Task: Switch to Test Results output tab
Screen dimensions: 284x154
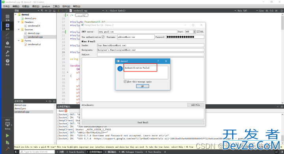Action: pos(153,152)
